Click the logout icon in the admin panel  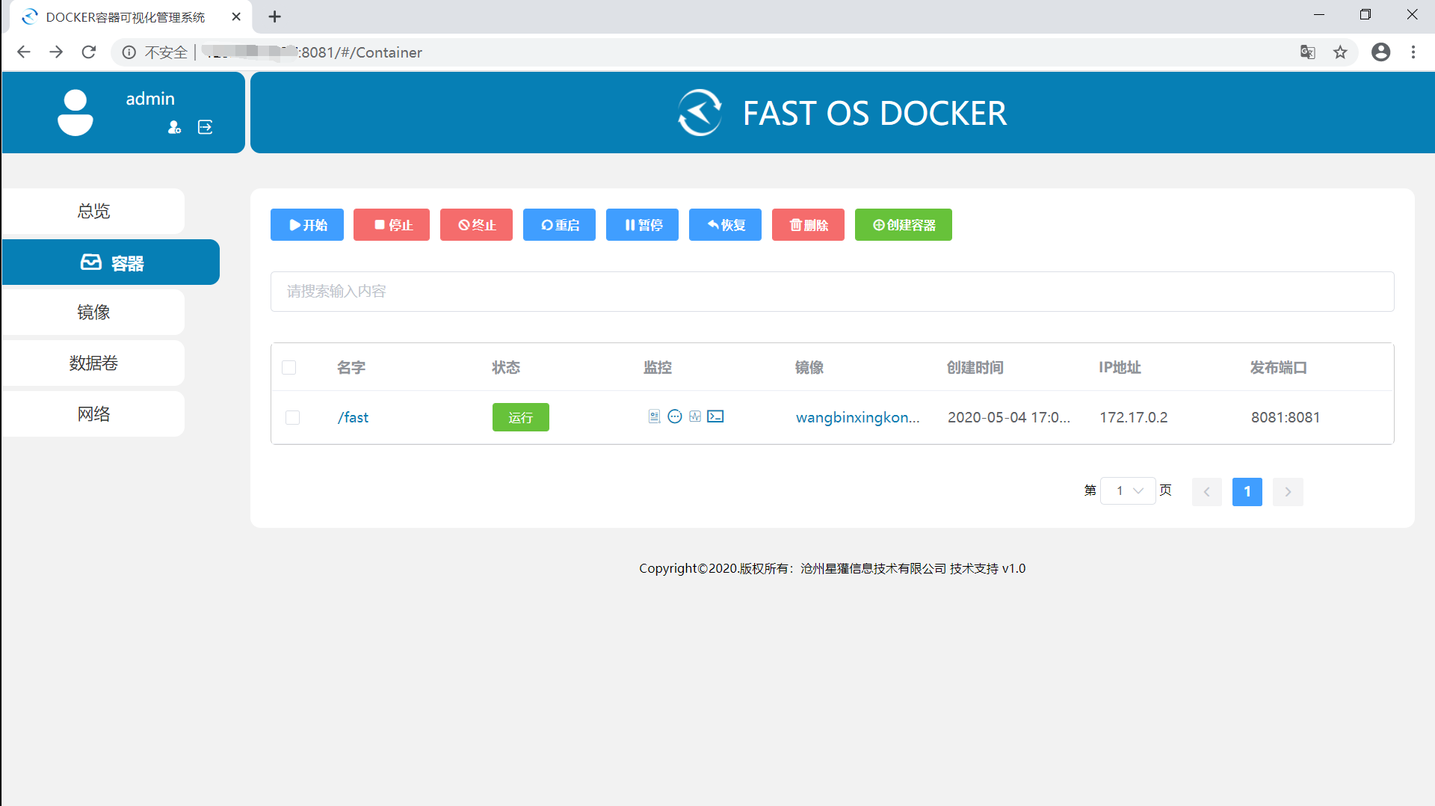pyautogui.click(x=205, y=127)
